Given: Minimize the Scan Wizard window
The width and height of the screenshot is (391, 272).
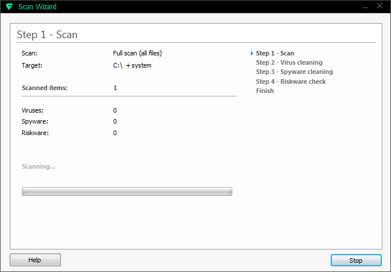Looking at the screenshot, I should [365, 6].
